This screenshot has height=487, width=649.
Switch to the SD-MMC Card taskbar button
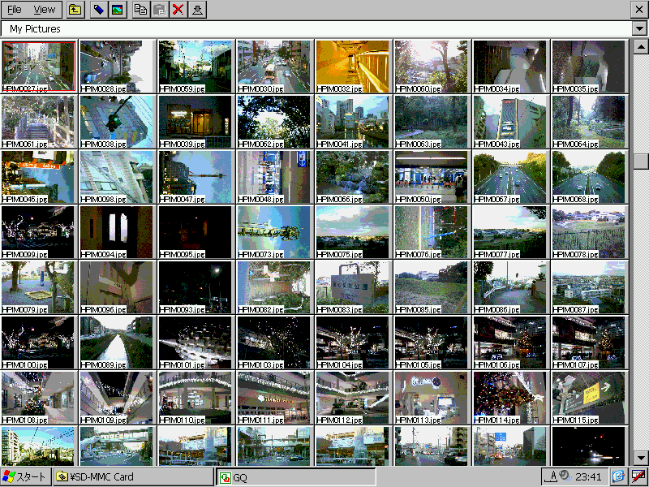[x=134, y=476]
